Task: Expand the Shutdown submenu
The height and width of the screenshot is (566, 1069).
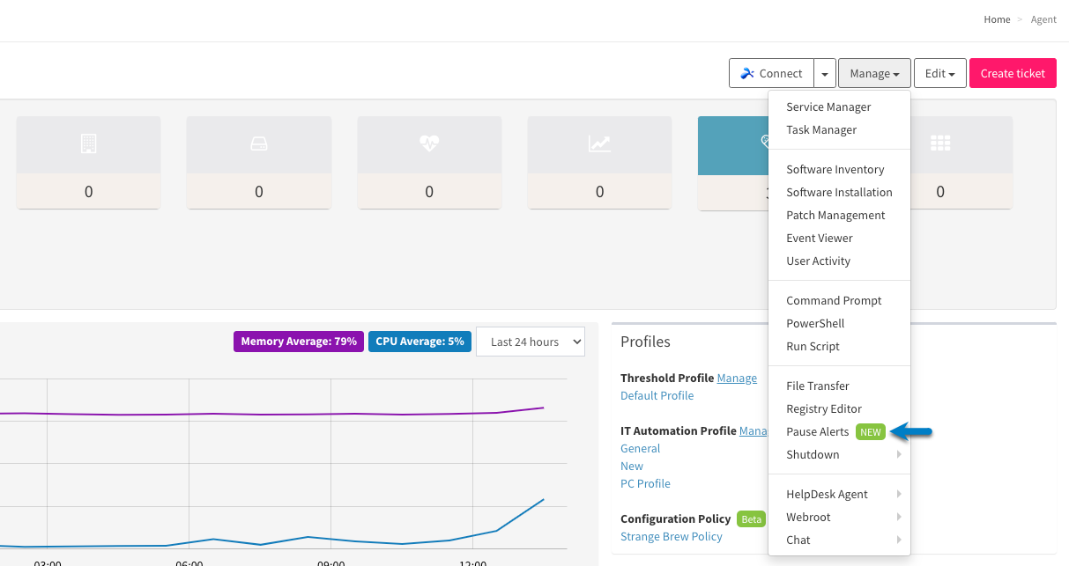Action: [x=839, y=455]
